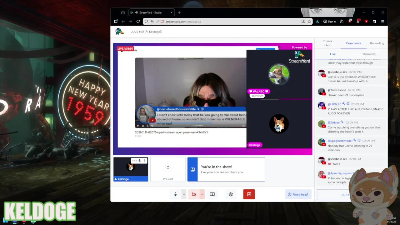The height and width of the screenshot is (225, 400).
Task: Turn on the camera with the red camera-off button
Action: pyautogui.click(x=194, y=194)
